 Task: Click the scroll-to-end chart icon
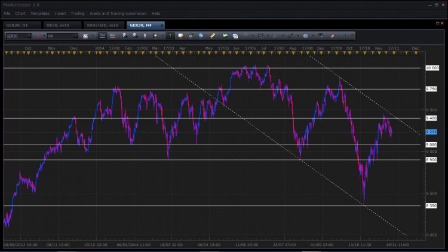[155, 36]
